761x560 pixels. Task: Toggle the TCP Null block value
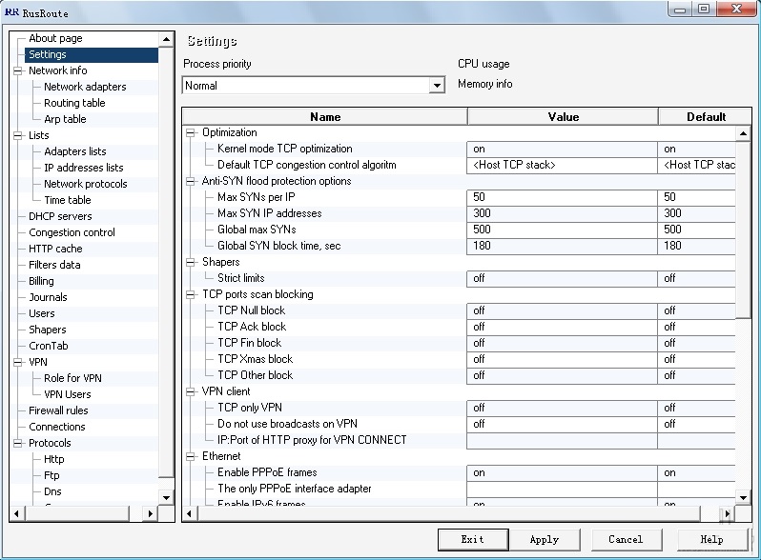click(x=562, y=310)
